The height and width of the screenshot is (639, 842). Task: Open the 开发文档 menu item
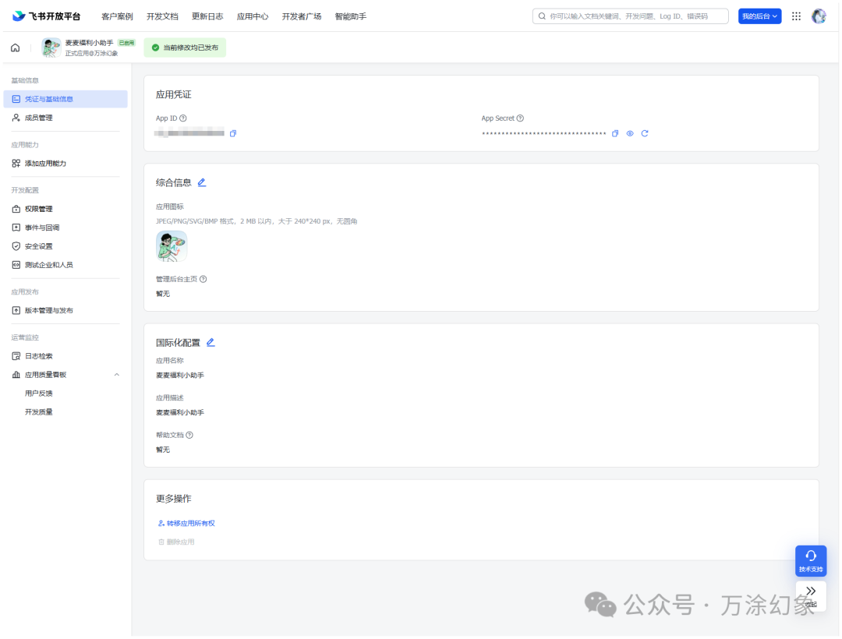(162, 16)
